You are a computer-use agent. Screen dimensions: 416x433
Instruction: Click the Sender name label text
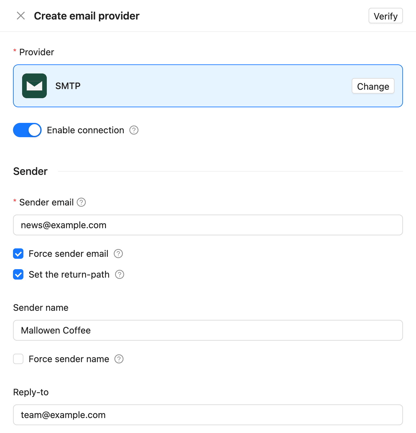[41, 308]
